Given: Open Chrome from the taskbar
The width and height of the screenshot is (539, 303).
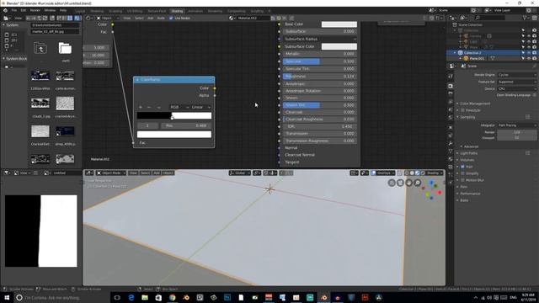Looking at the screenshot, I should tap(172, 297).
